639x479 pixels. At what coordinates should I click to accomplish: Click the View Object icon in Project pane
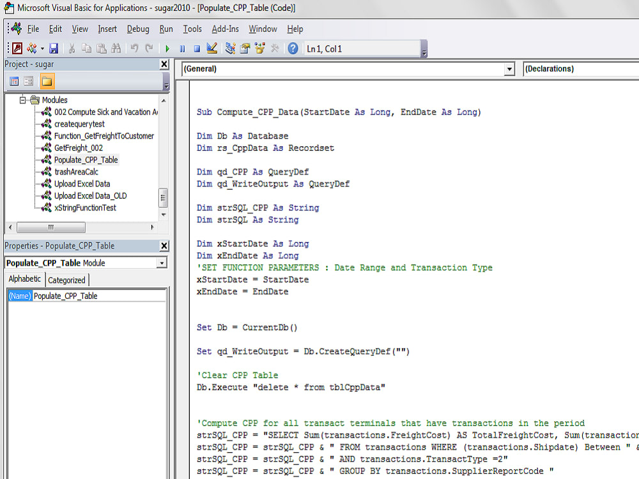point(28,82)
